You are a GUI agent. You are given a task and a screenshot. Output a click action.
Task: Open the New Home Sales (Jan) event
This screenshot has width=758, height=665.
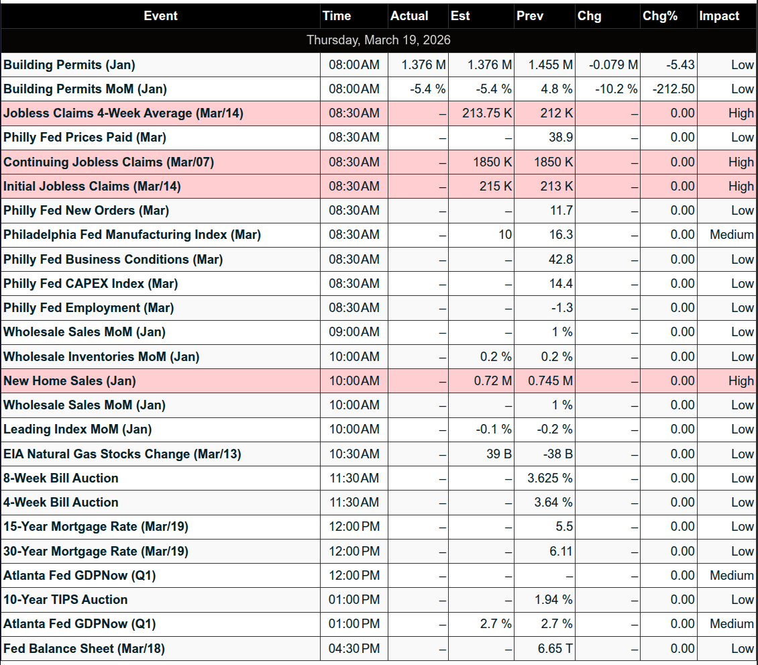pyautogui.click(x=70, y=380)
